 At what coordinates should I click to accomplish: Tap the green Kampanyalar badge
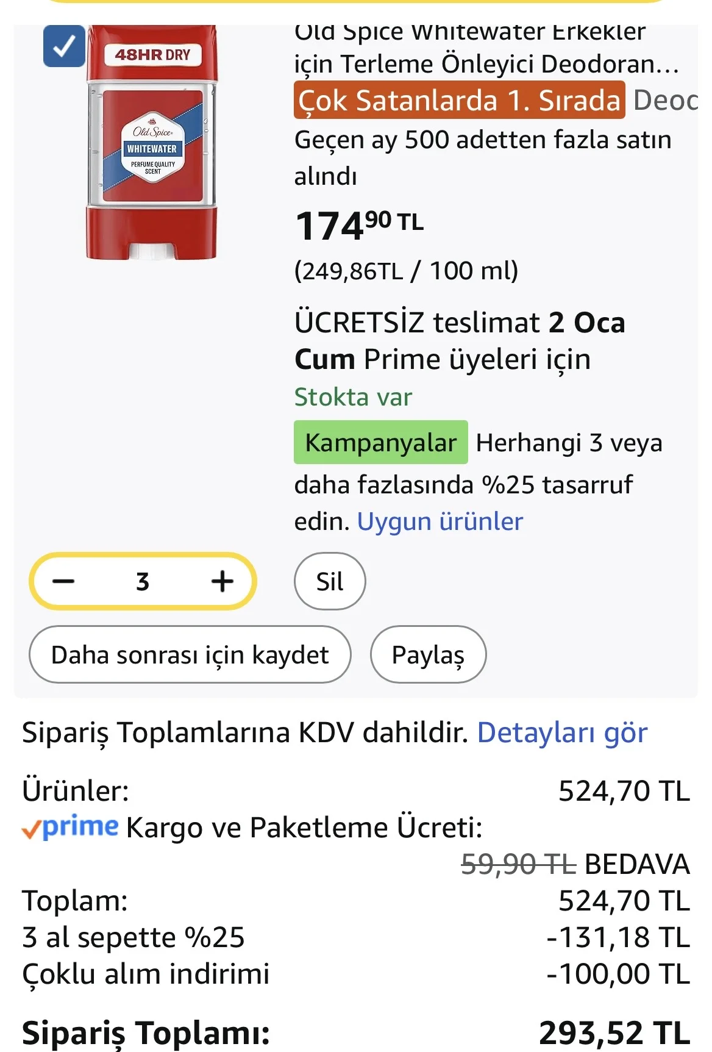(x=380, y=442)
